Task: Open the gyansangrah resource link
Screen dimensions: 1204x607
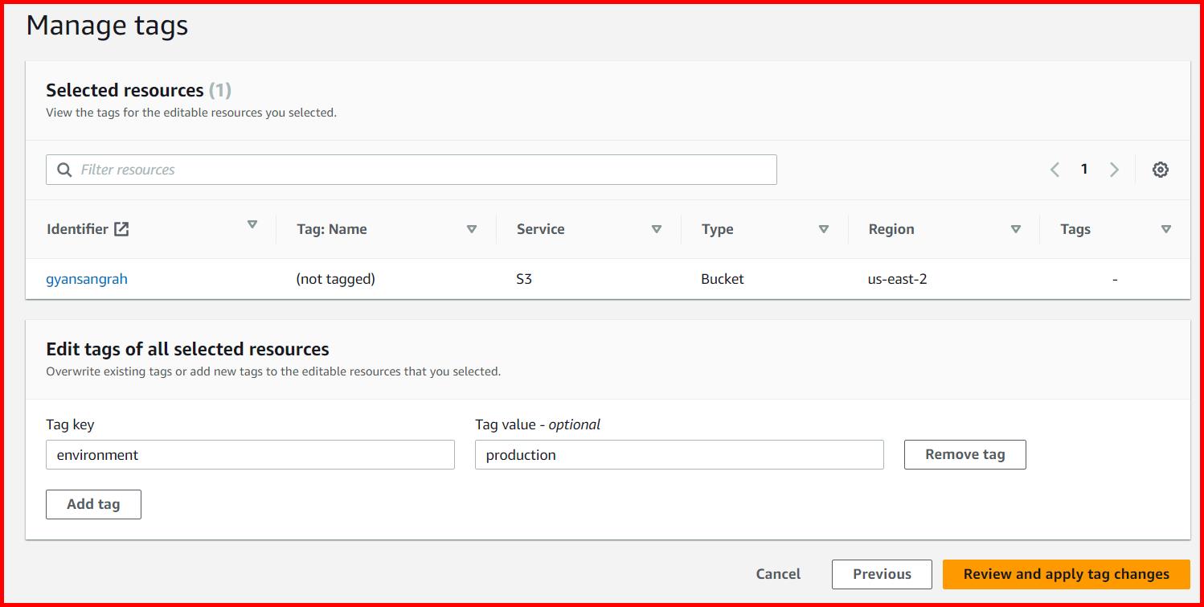Action: (86, 279)
